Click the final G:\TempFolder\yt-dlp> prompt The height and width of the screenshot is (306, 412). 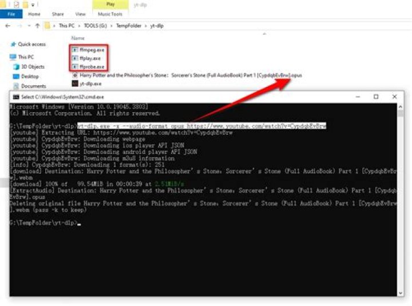click(x=43, y=222)
